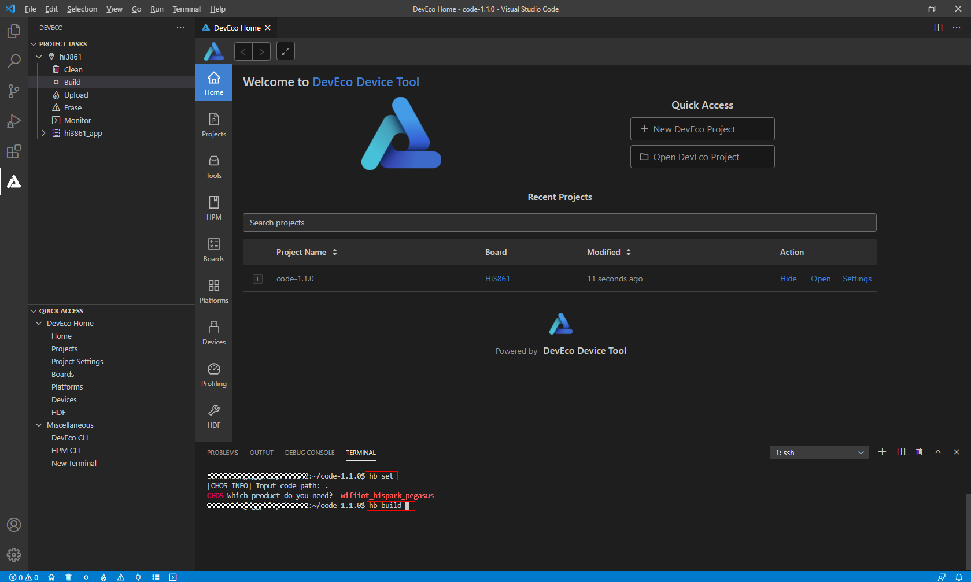Expand code-1.1.0 project row details
Viewport: 971px width, 582px height.
pos(258,279)
